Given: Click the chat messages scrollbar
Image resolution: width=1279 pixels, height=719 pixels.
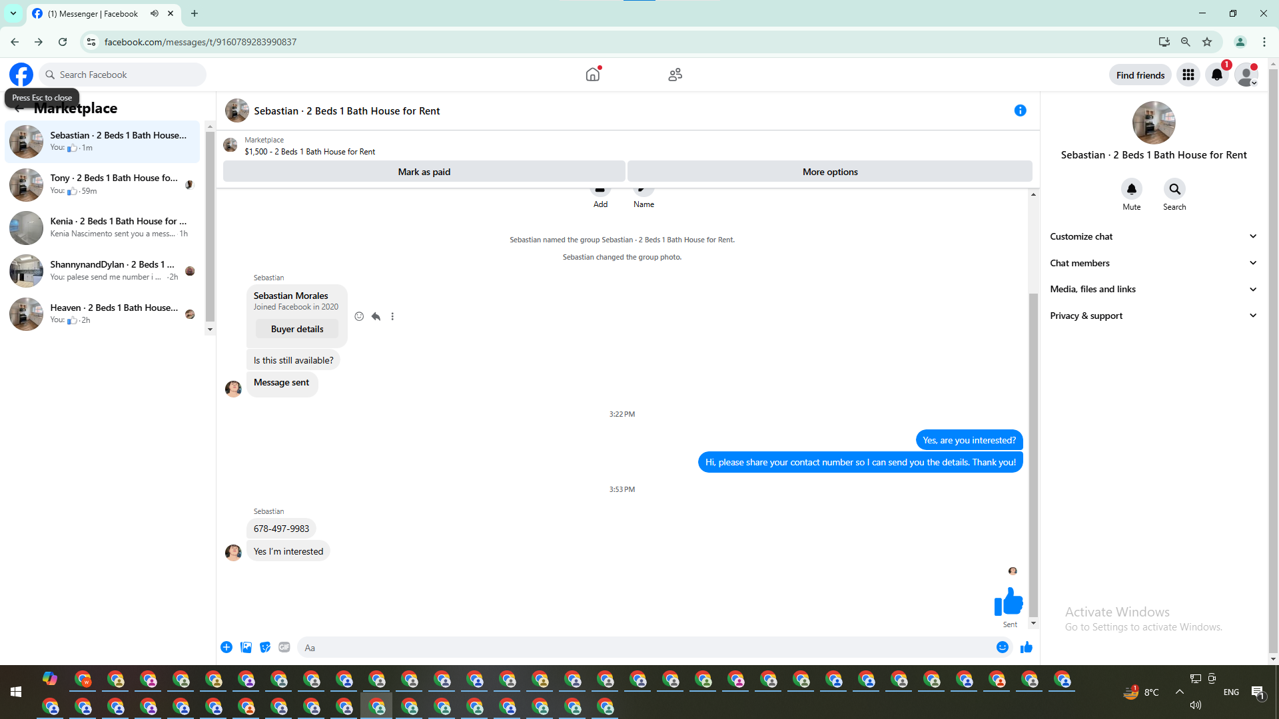Looking at the screenshot, I should pos(1033,453).
